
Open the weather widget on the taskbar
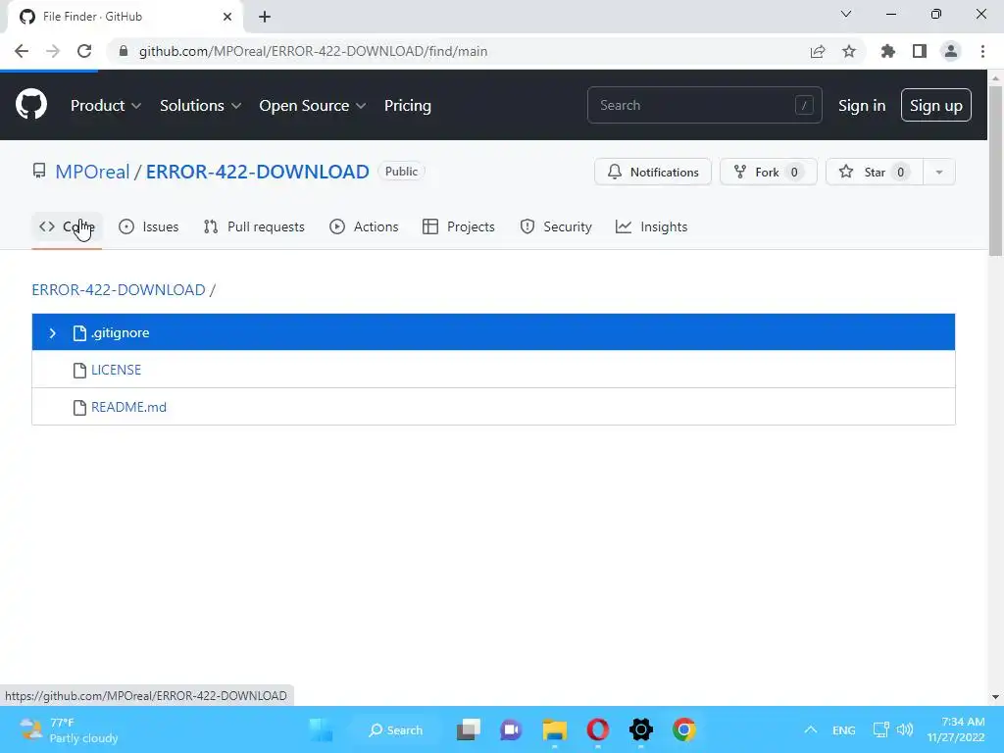(x=69, y=729)
